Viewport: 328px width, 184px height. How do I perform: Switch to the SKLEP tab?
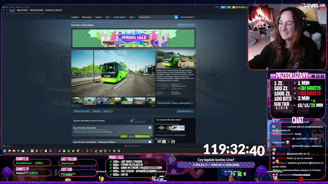point(12,10)
